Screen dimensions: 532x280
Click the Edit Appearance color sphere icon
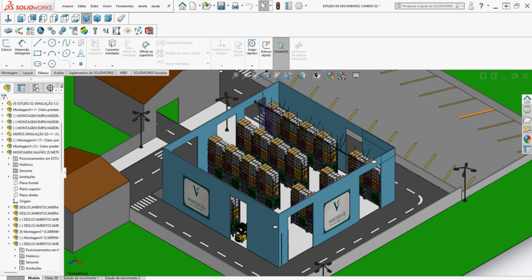pyautogui.click(x=329, y=76)
